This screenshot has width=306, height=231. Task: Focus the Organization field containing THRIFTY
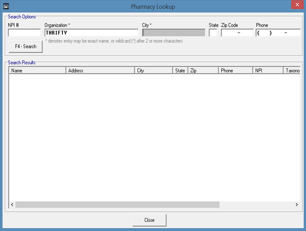click(91, 33)
